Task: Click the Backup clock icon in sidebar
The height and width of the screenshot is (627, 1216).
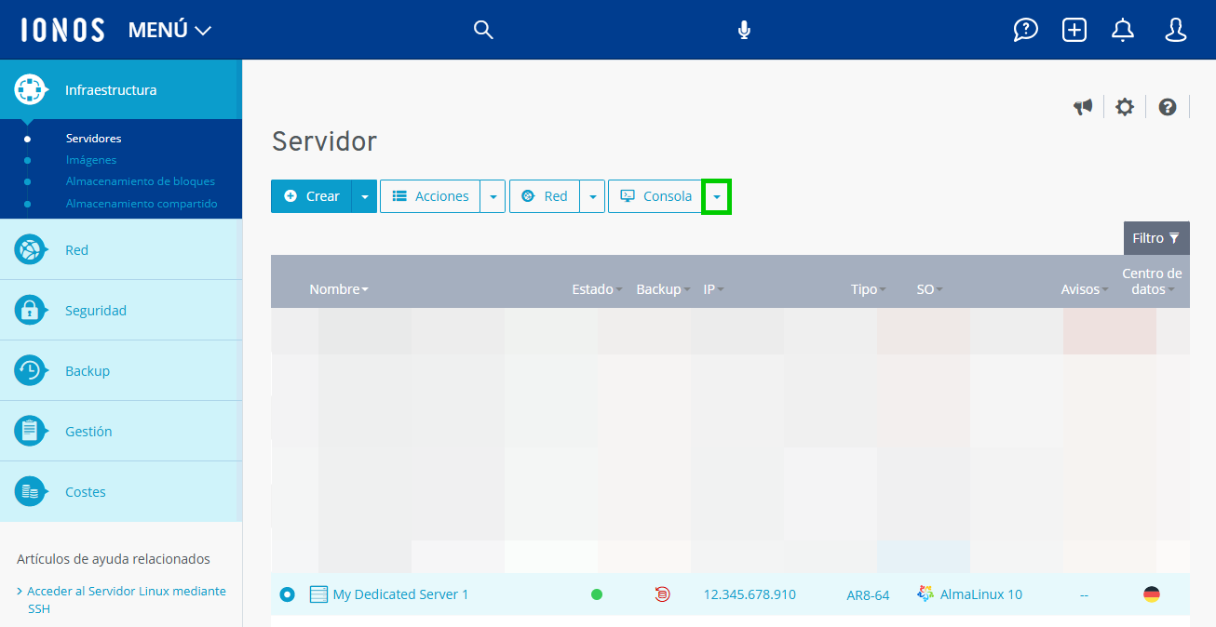Action: (x=31, y=370)
